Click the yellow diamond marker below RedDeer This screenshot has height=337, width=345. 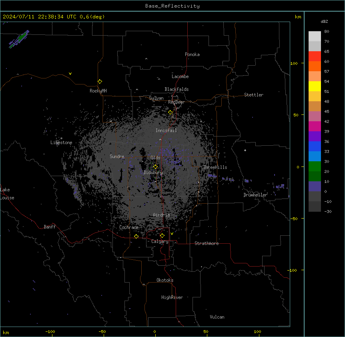click(x=170, y=112)
